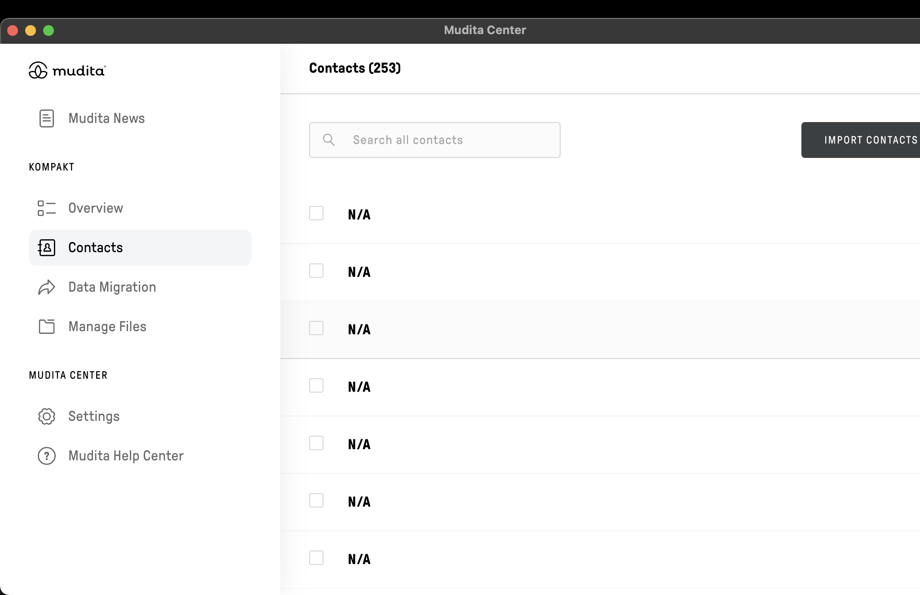Image resolution: width=920 pixels, height=595 pixels.
Task: Click the Manage Files folder icon
Action: point(47,327)
